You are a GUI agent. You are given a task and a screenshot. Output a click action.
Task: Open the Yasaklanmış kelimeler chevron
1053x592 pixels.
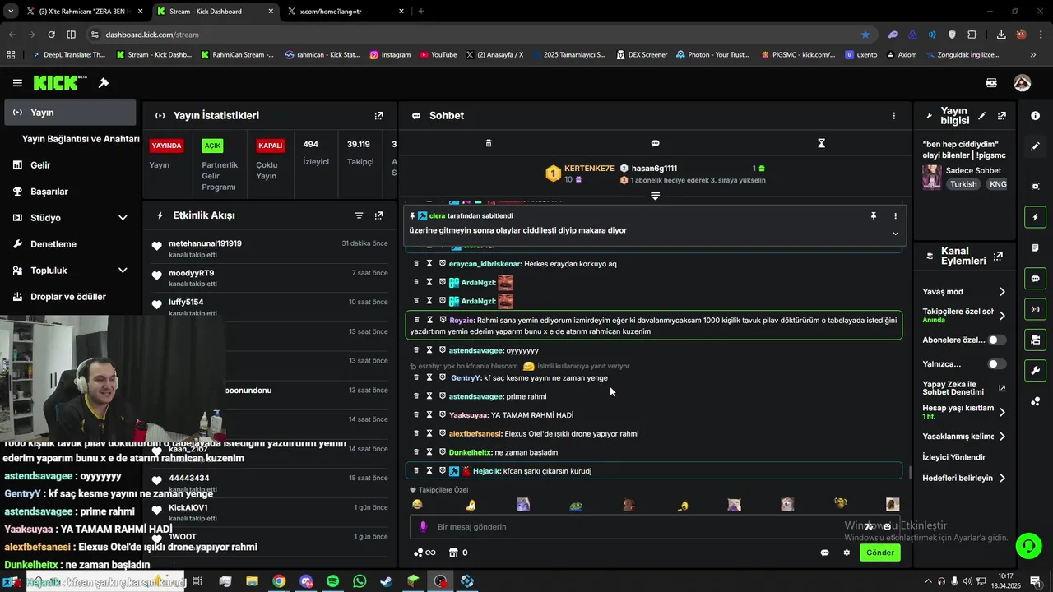(1002, 437)
